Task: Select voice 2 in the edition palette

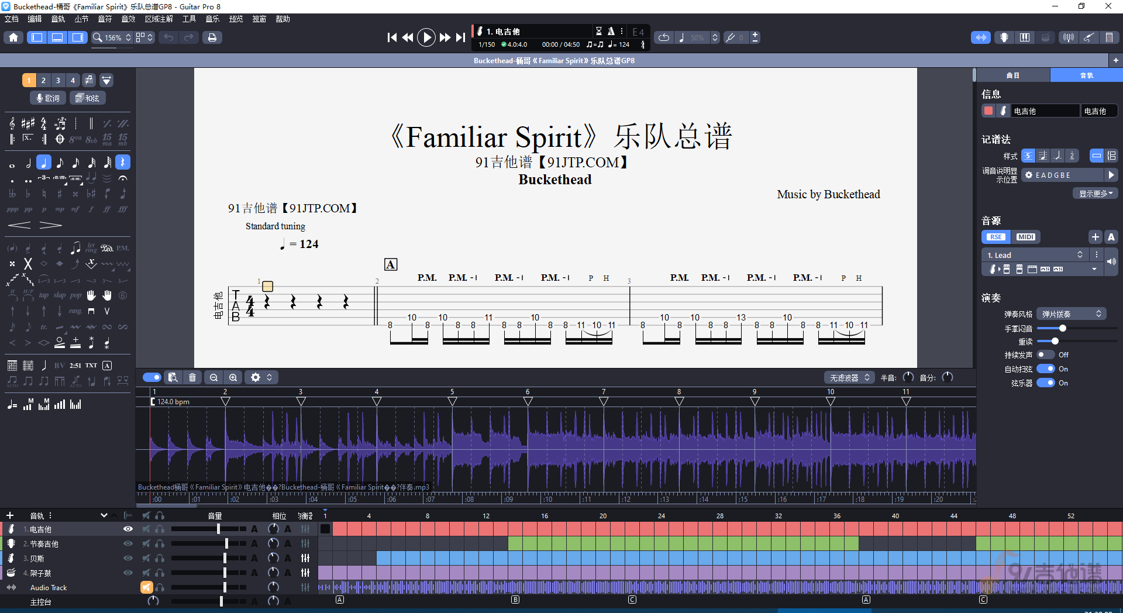Action: click(x=43, y=80)
